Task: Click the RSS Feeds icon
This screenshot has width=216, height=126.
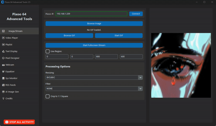Action: (x=3, y=85)
